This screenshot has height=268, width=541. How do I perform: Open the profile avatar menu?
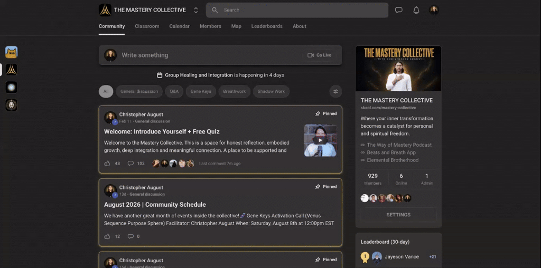click(x=434, y=10)
